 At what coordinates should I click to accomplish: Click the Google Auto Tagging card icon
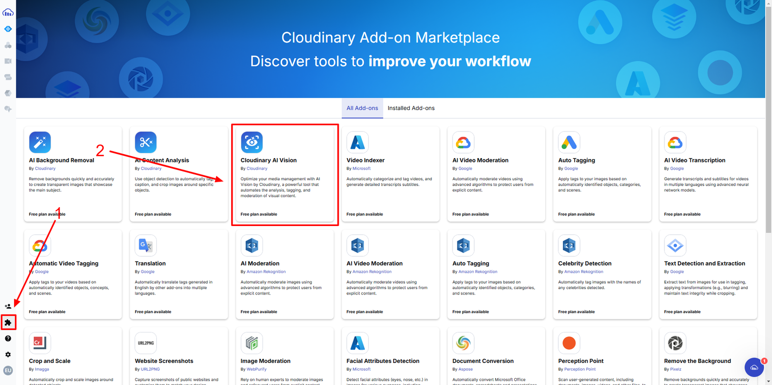tap(569, 142)
